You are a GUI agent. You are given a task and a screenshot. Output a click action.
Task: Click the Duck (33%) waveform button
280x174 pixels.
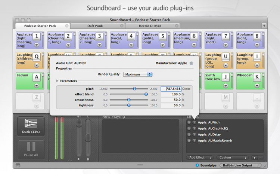pos(31,126)
